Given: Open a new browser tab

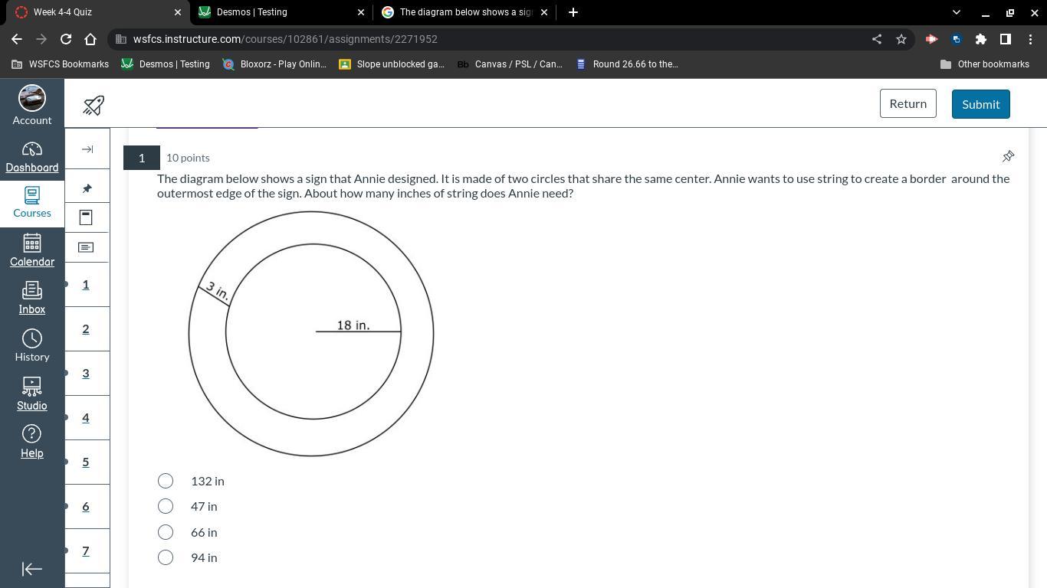Looking at the screenshot, I should [x=573, y=12].
